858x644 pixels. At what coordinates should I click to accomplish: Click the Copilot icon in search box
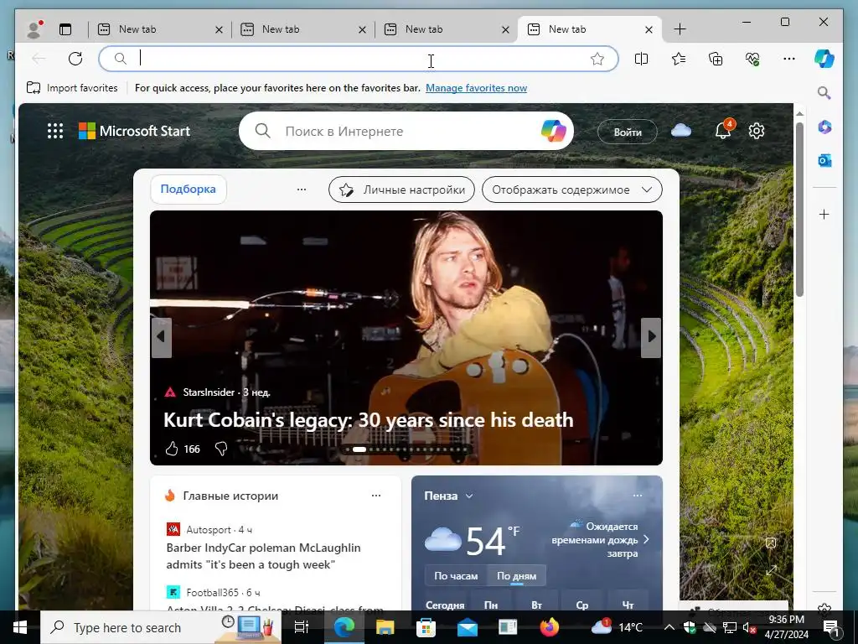[553, 131]
